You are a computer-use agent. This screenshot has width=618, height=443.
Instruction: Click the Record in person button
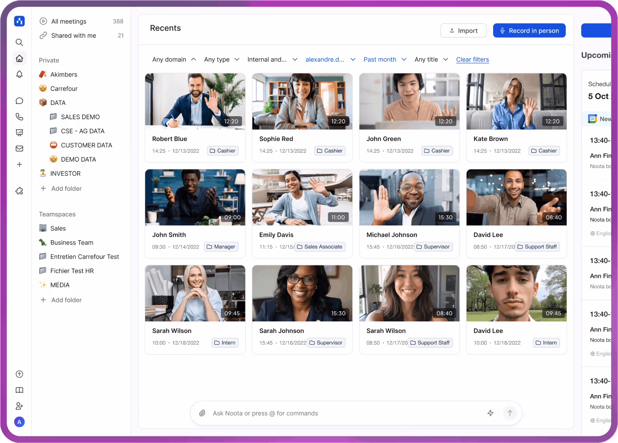[529, 31]
